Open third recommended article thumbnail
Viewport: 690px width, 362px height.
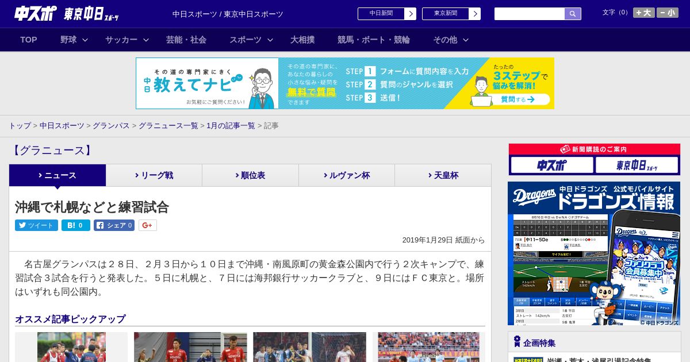[309, 347]
